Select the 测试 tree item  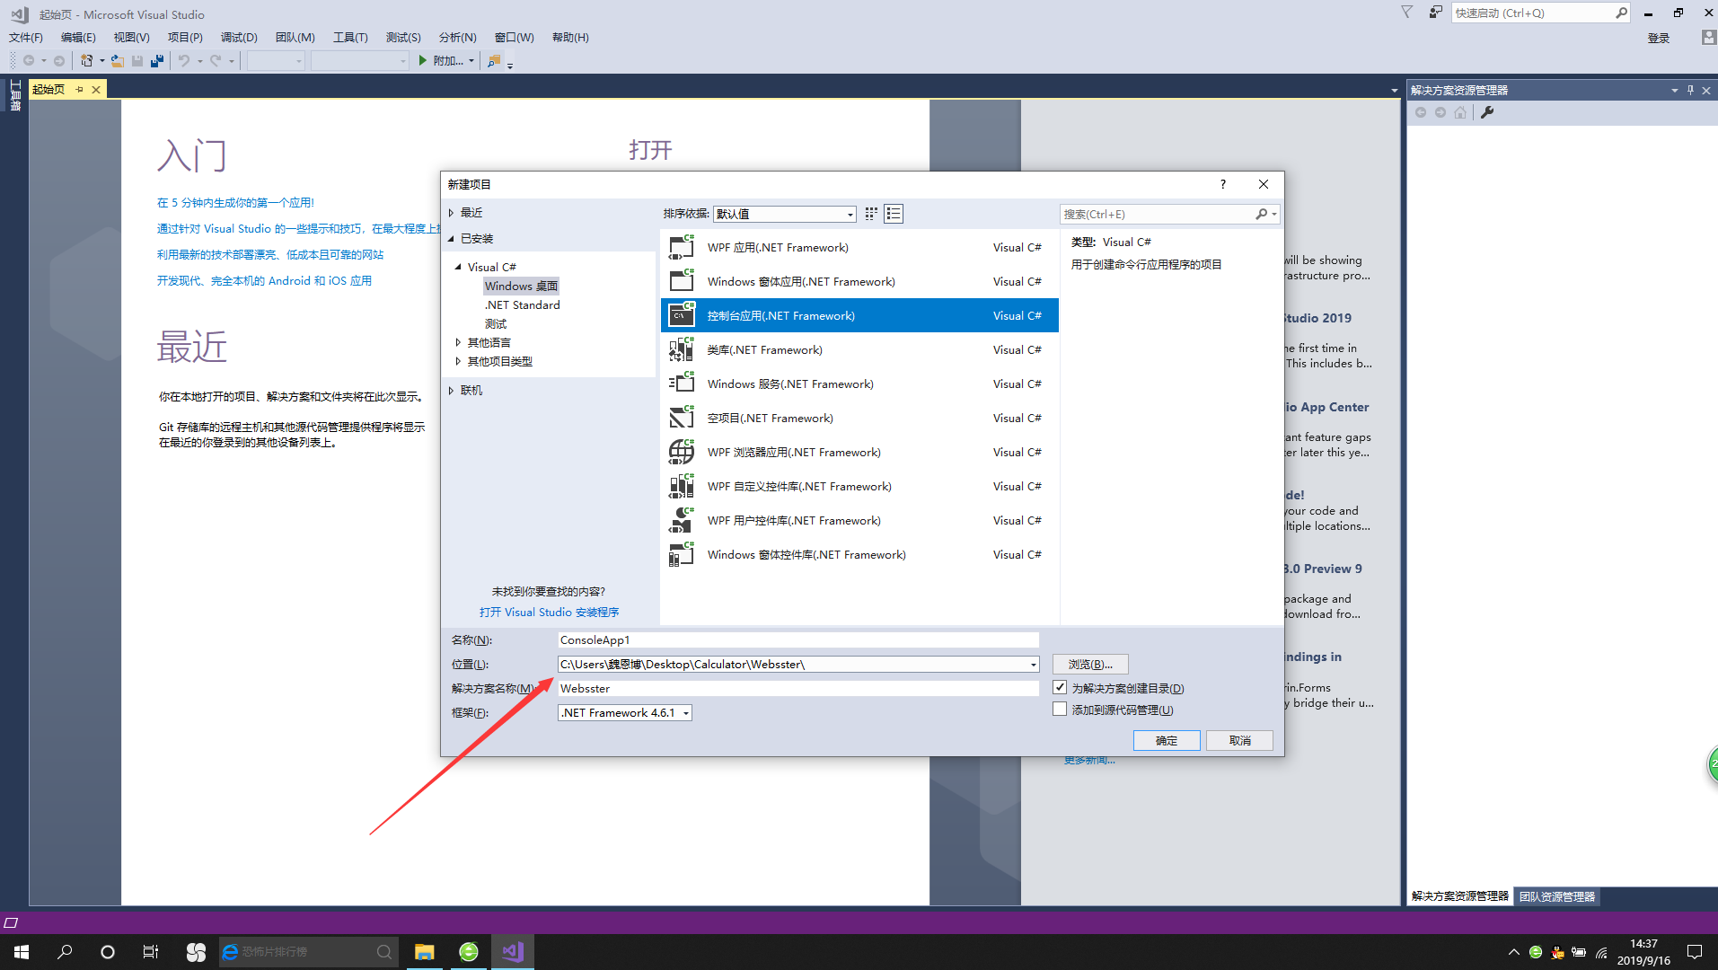[x=495, y=324]
